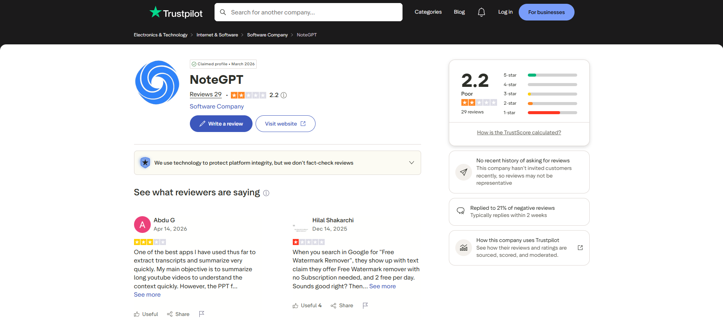Click the Replied to 21% of negative reviews card
Screen dimensions: 723x330
tap(519, 212)
